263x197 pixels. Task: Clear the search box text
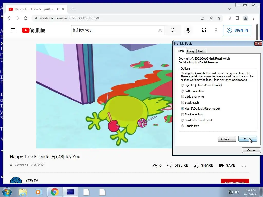(160, 30)
